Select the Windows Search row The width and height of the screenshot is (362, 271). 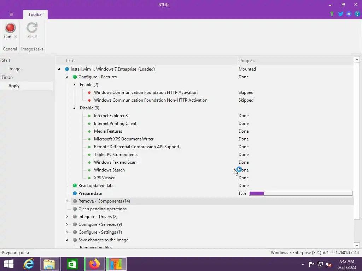[x=109, y=170]
